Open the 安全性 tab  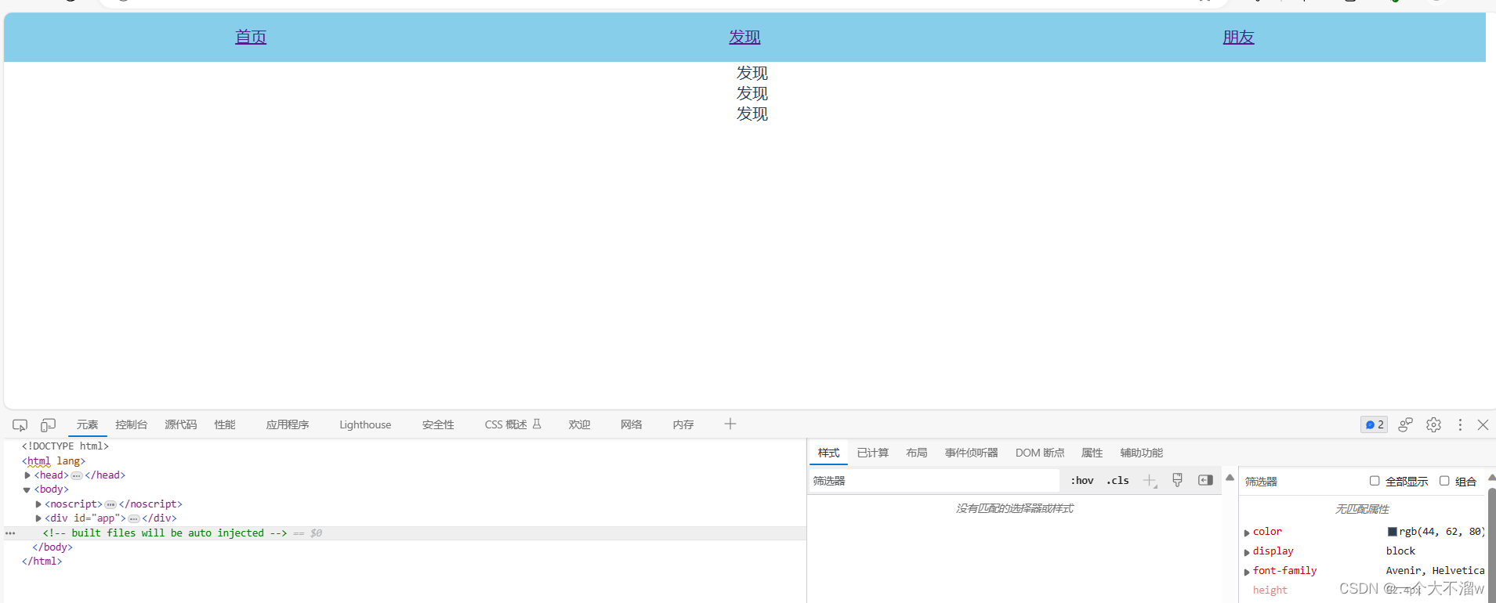click(x=438, y=424)
